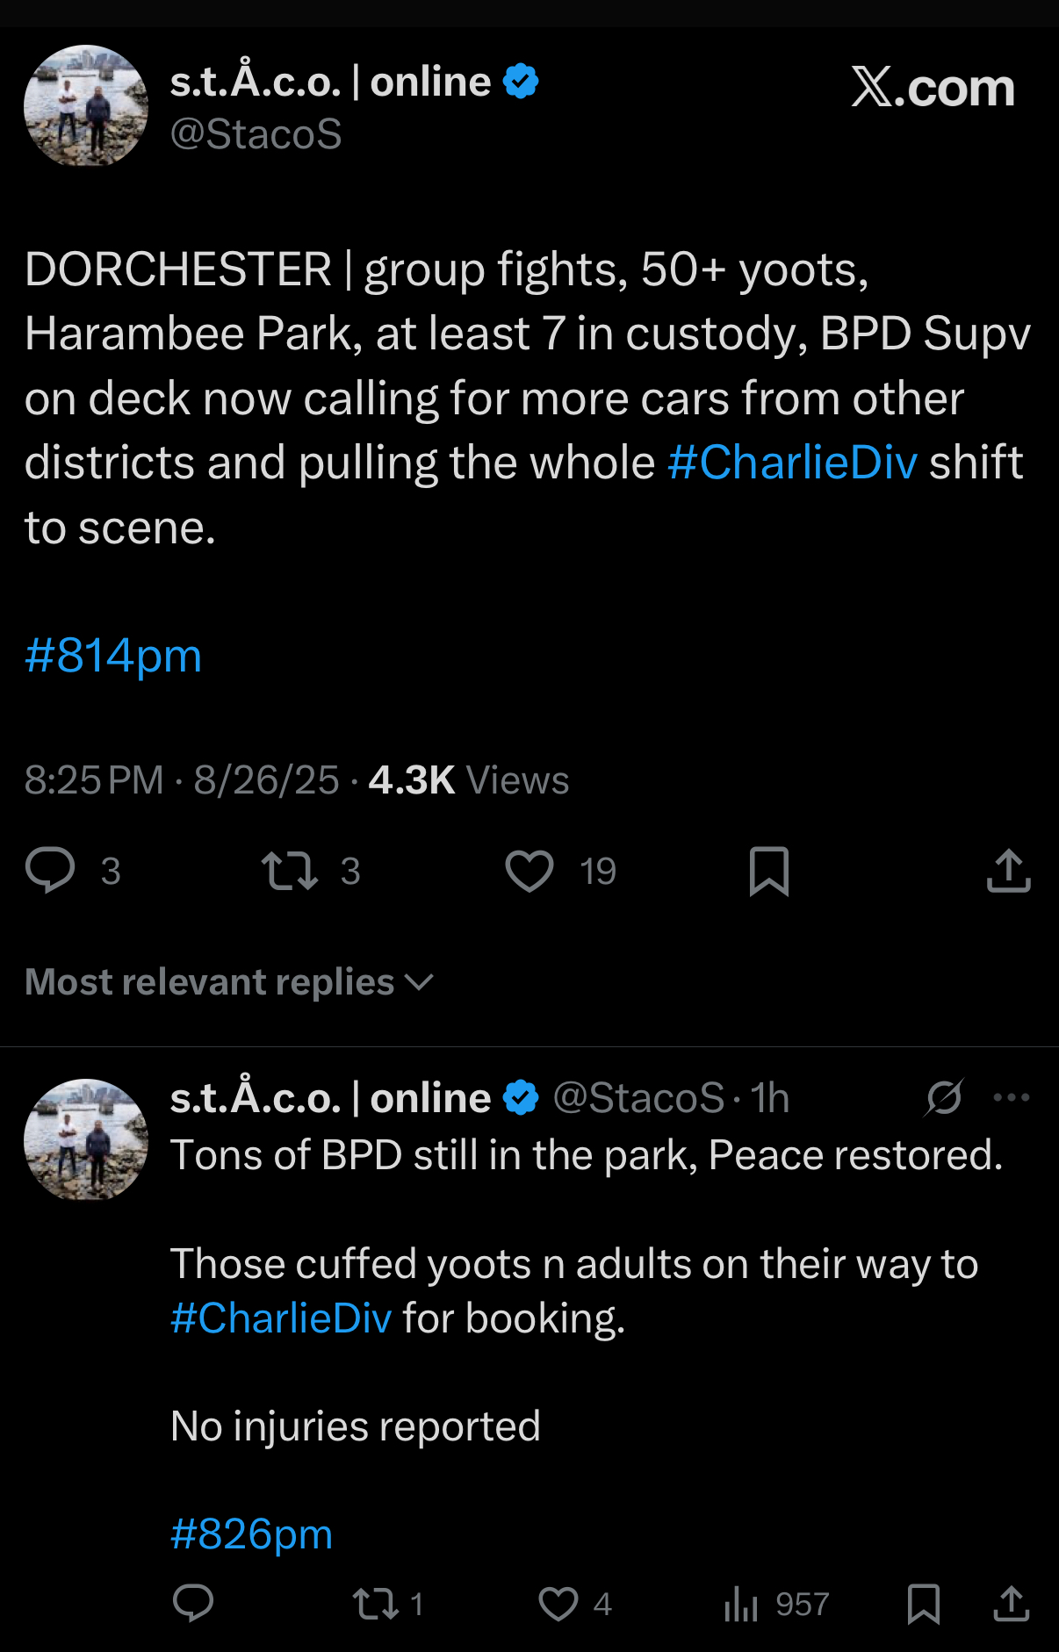Share the Peace restored reply

click(x=1011, y=1603)
